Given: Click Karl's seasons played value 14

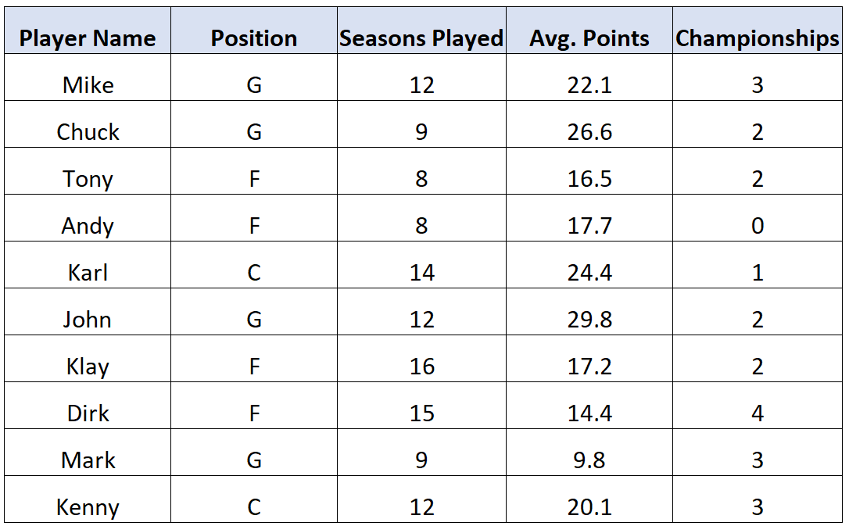Looking at the screenshot, I should (421, 265).
